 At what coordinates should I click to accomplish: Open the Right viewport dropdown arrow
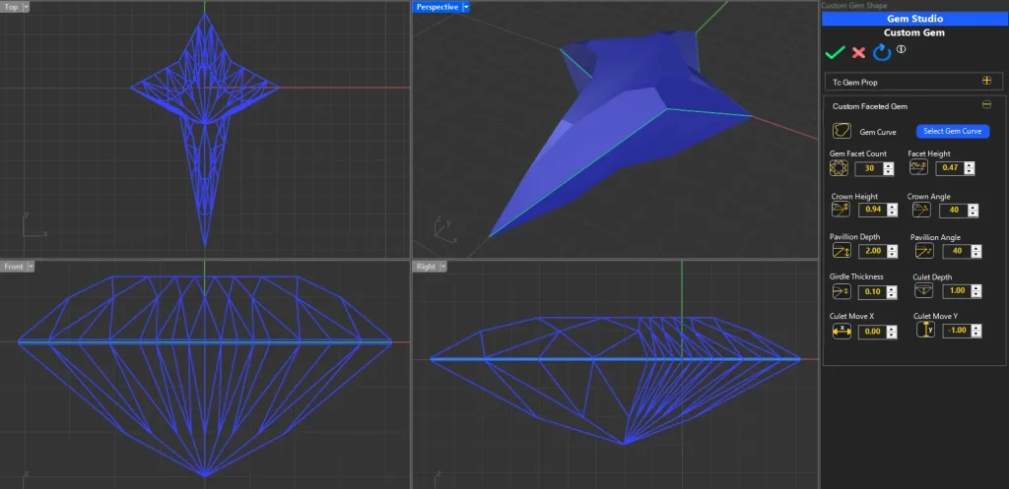tap(442, 266)
